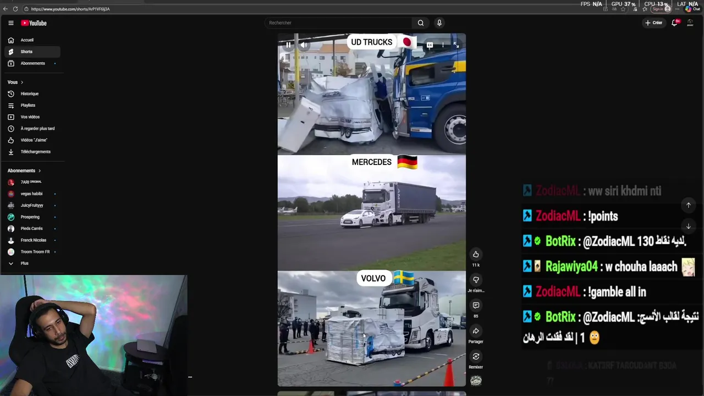Open the YouTube account avatar menu
This screenshot has height=396, width=704.
coord(690,23)
